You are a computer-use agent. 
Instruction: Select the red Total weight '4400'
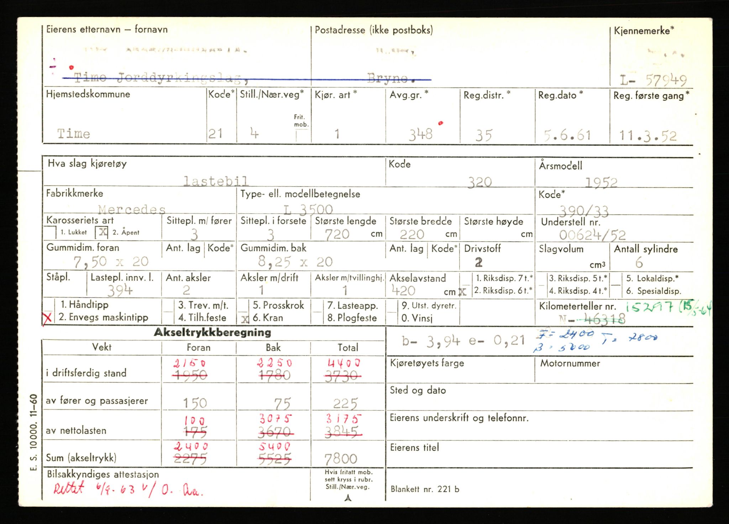coord(344,363)
